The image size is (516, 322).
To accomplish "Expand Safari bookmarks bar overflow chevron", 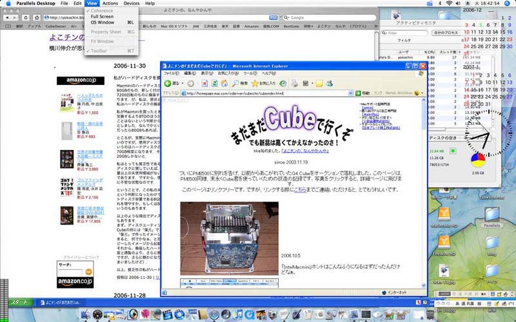I will pyautogui.click(x=375, y=26).
